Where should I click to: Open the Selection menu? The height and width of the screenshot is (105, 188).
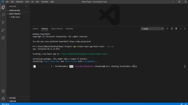[x=19, y=2]
